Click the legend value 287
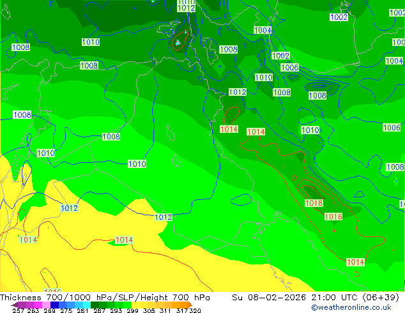 [x=99, y=310]
